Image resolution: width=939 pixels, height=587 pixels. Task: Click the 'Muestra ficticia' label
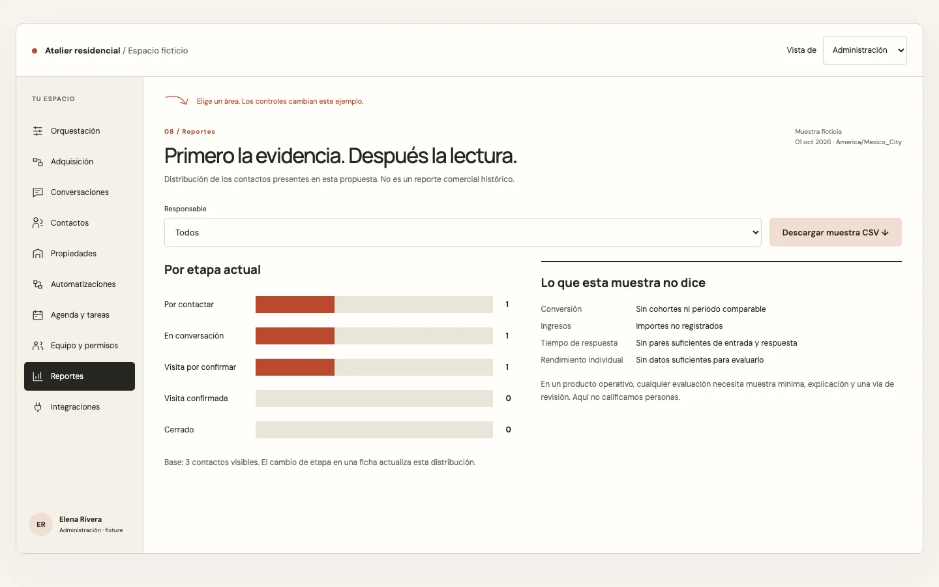(818, 132)
